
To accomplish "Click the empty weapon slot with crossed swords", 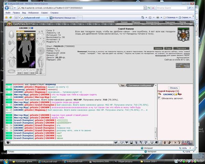I will (11, 51).
